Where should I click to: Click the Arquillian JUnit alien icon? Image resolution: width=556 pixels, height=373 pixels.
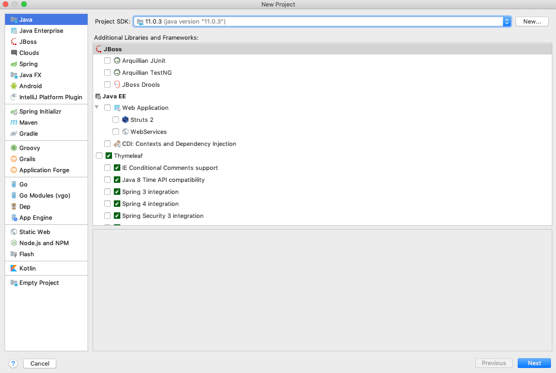coord(117,60)
